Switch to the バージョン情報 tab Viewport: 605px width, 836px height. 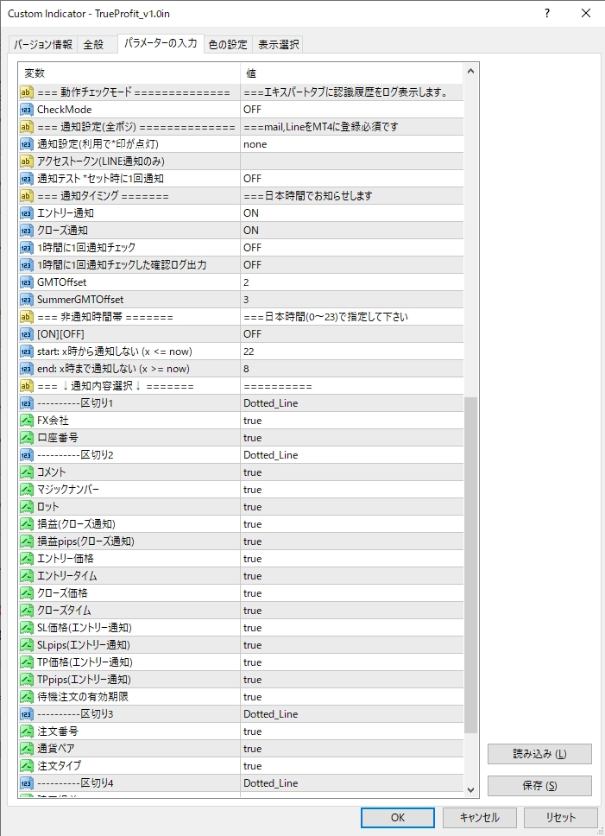coord(42,45)
